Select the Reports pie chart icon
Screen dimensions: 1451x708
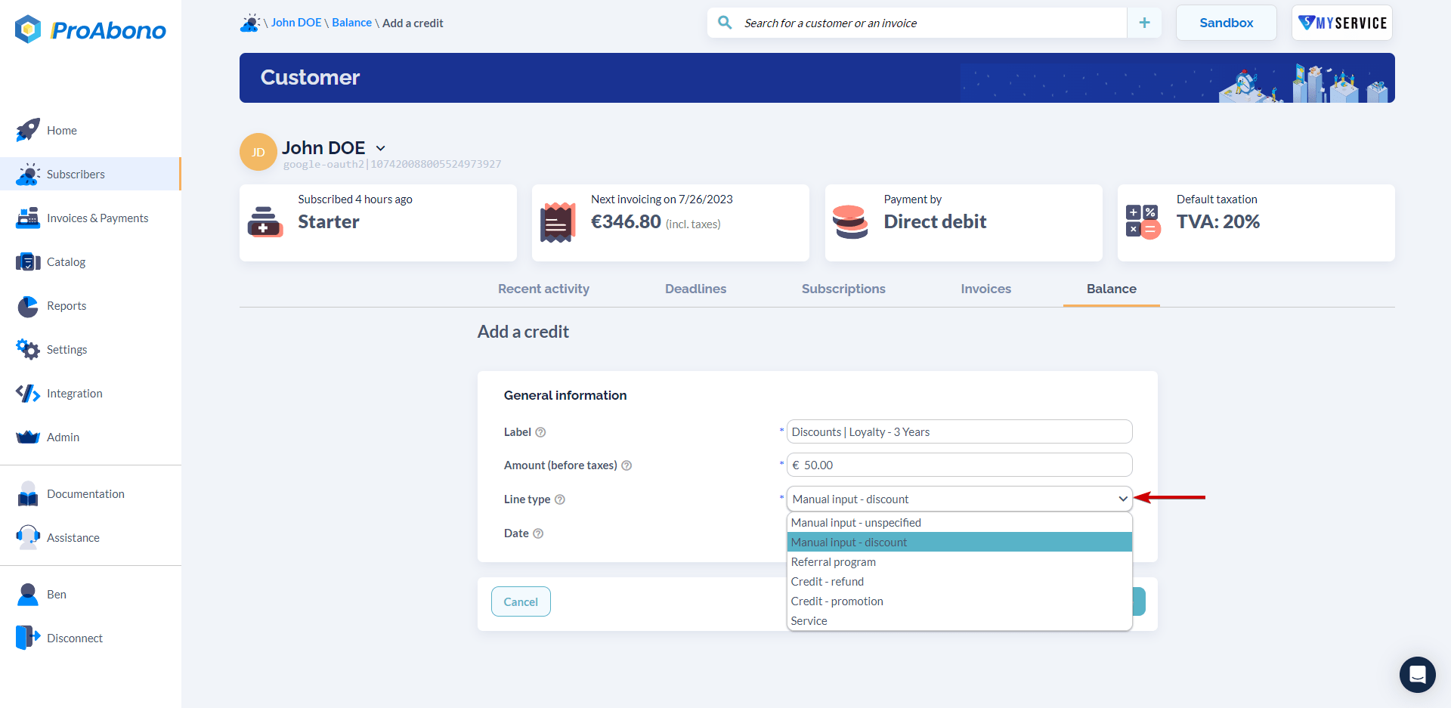coord(27,306)
